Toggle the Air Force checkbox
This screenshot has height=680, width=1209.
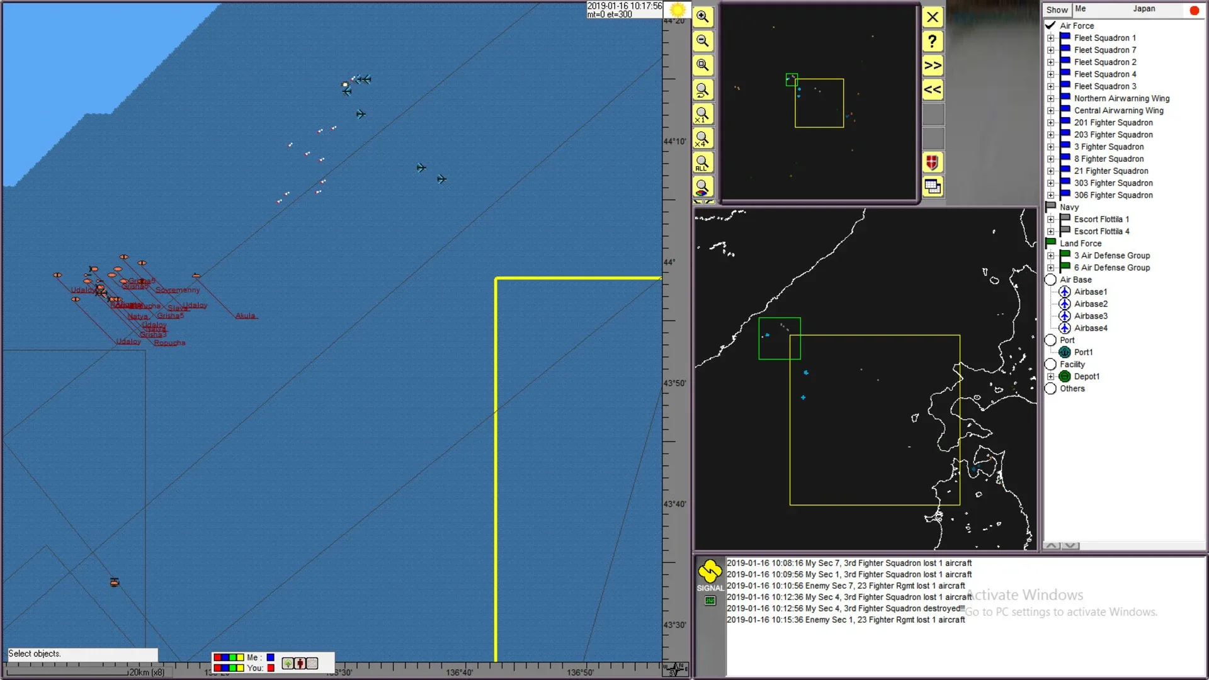1050,26
